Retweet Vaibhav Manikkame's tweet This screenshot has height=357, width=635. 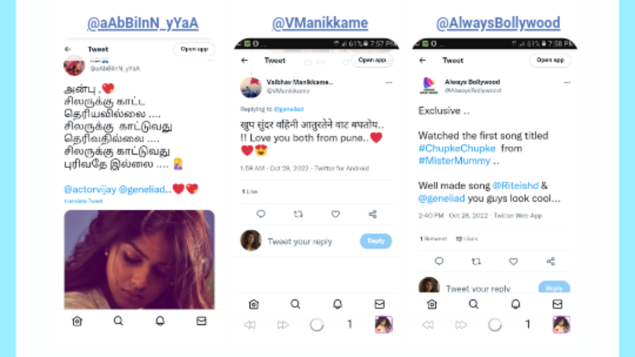coord(298,214)
